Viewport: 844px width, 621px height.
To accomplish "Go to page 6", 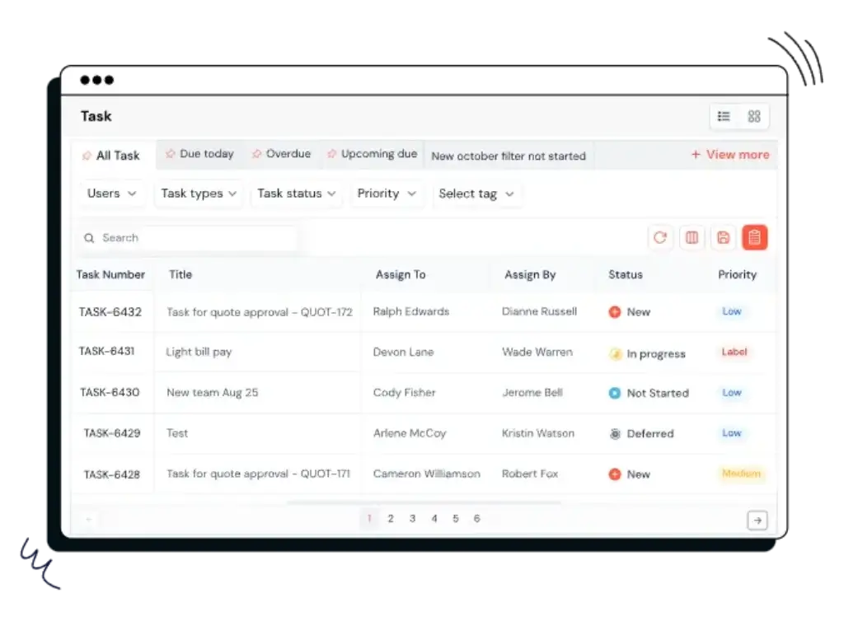I will (x=477, y=519).
